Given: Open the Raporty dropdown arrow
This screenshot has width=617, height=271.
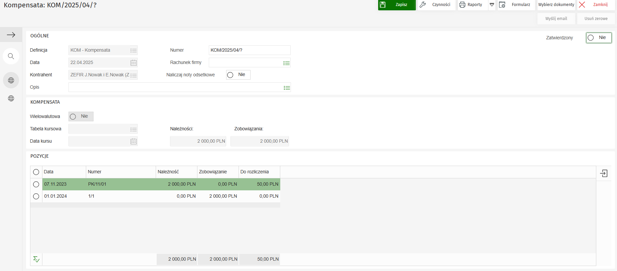Looking at the screenshot, I should coord(492,5).
